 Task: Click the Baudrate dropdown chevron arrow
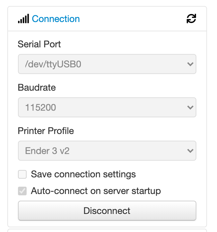pyautogui.click(x=190, y=107)
